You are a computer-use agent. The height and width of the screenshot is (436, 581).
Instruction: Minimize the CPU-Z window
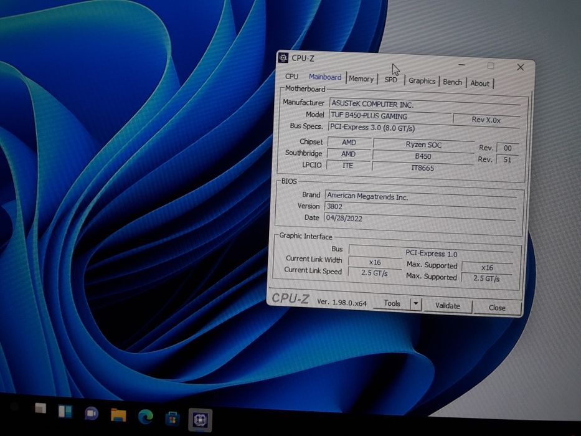[461, 65]
